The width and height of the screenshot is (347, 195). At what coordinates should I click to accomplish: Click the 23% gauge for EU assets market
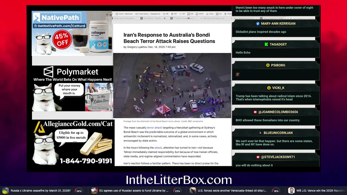[177, 191]
